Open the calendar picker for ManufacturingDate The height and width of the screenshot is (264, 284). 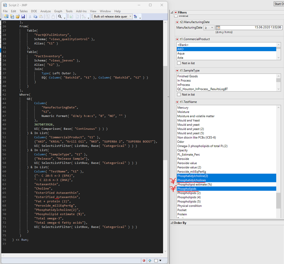pos(217,27)
